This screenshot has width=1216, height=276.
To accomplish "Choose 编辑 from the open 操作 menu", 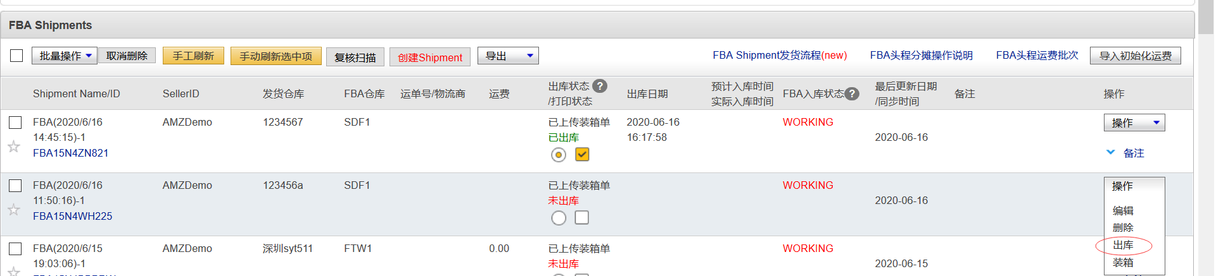I will (1124, 211).
